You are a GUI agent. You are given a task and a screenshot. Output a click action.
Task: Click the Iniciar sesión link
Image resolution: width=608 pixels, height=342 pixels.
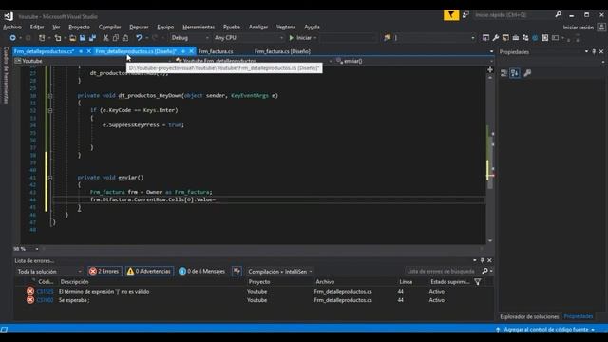(579, 28)
